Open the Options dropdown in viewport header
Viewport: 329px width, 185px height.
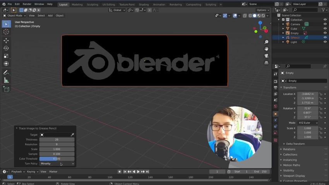tap(263, 10)
